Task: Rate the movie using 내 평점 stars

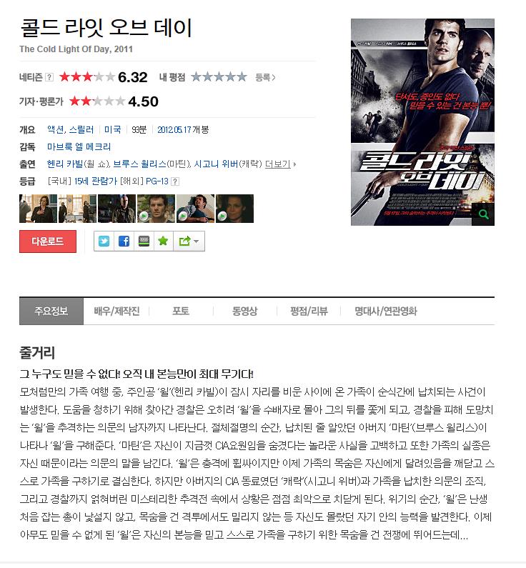Action: 219,77
